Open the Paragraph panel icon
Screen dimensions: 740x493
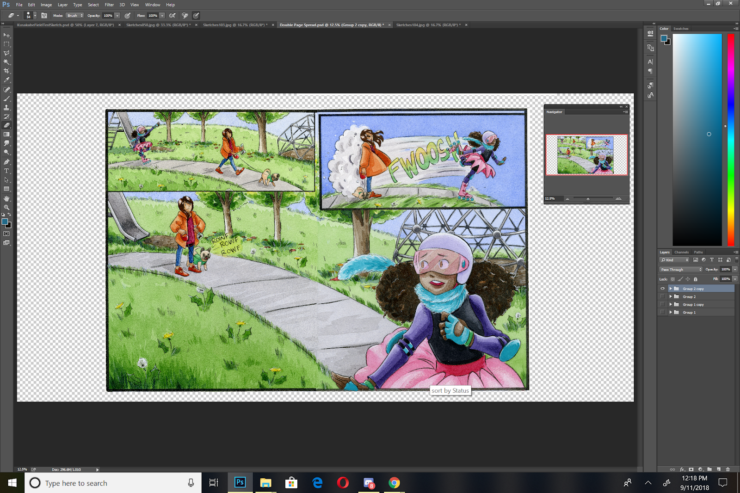coord(650,71)
